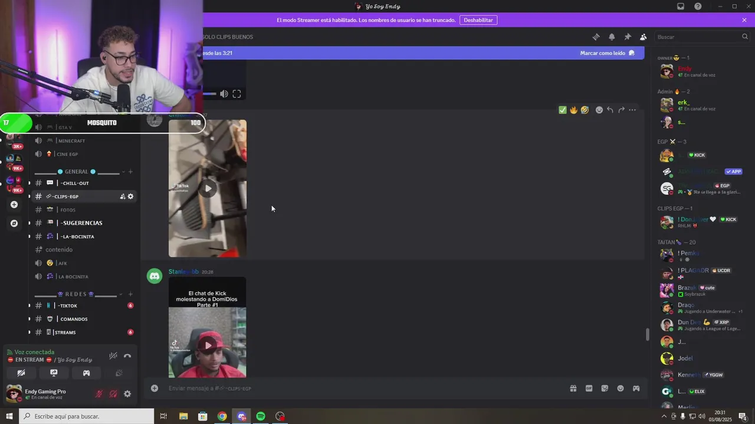
Task: Collapse the GENERAL category
Action: pos(76,171)
